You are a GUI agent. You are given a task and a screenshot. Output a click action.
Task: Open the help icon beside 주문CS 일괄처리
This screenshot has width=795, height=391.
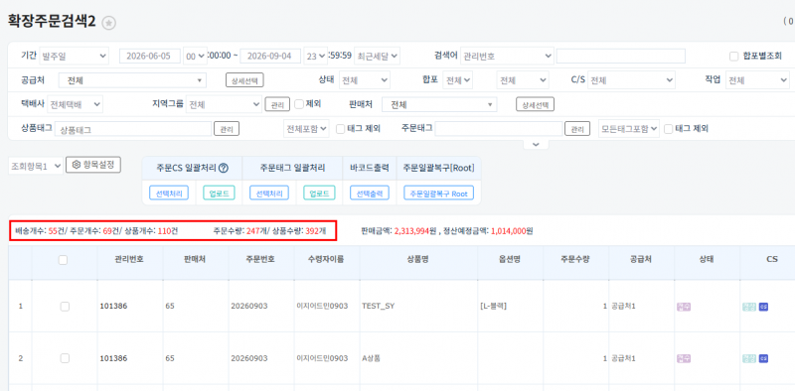(223, 168)
